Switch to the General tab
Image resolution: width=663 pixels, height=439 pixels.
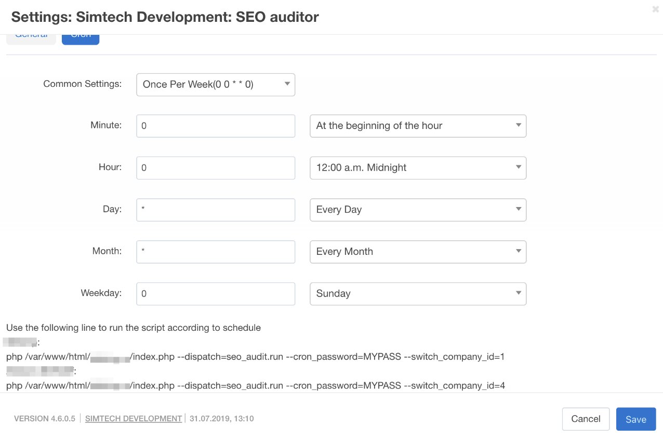31,38
